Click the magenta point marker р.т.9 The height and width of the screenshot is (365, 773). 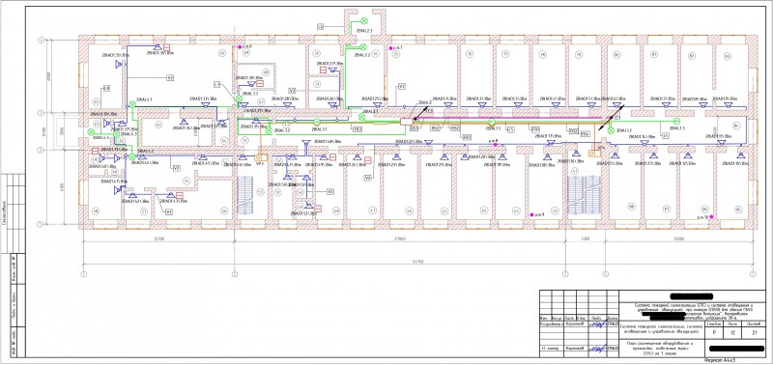pos(531,215)
